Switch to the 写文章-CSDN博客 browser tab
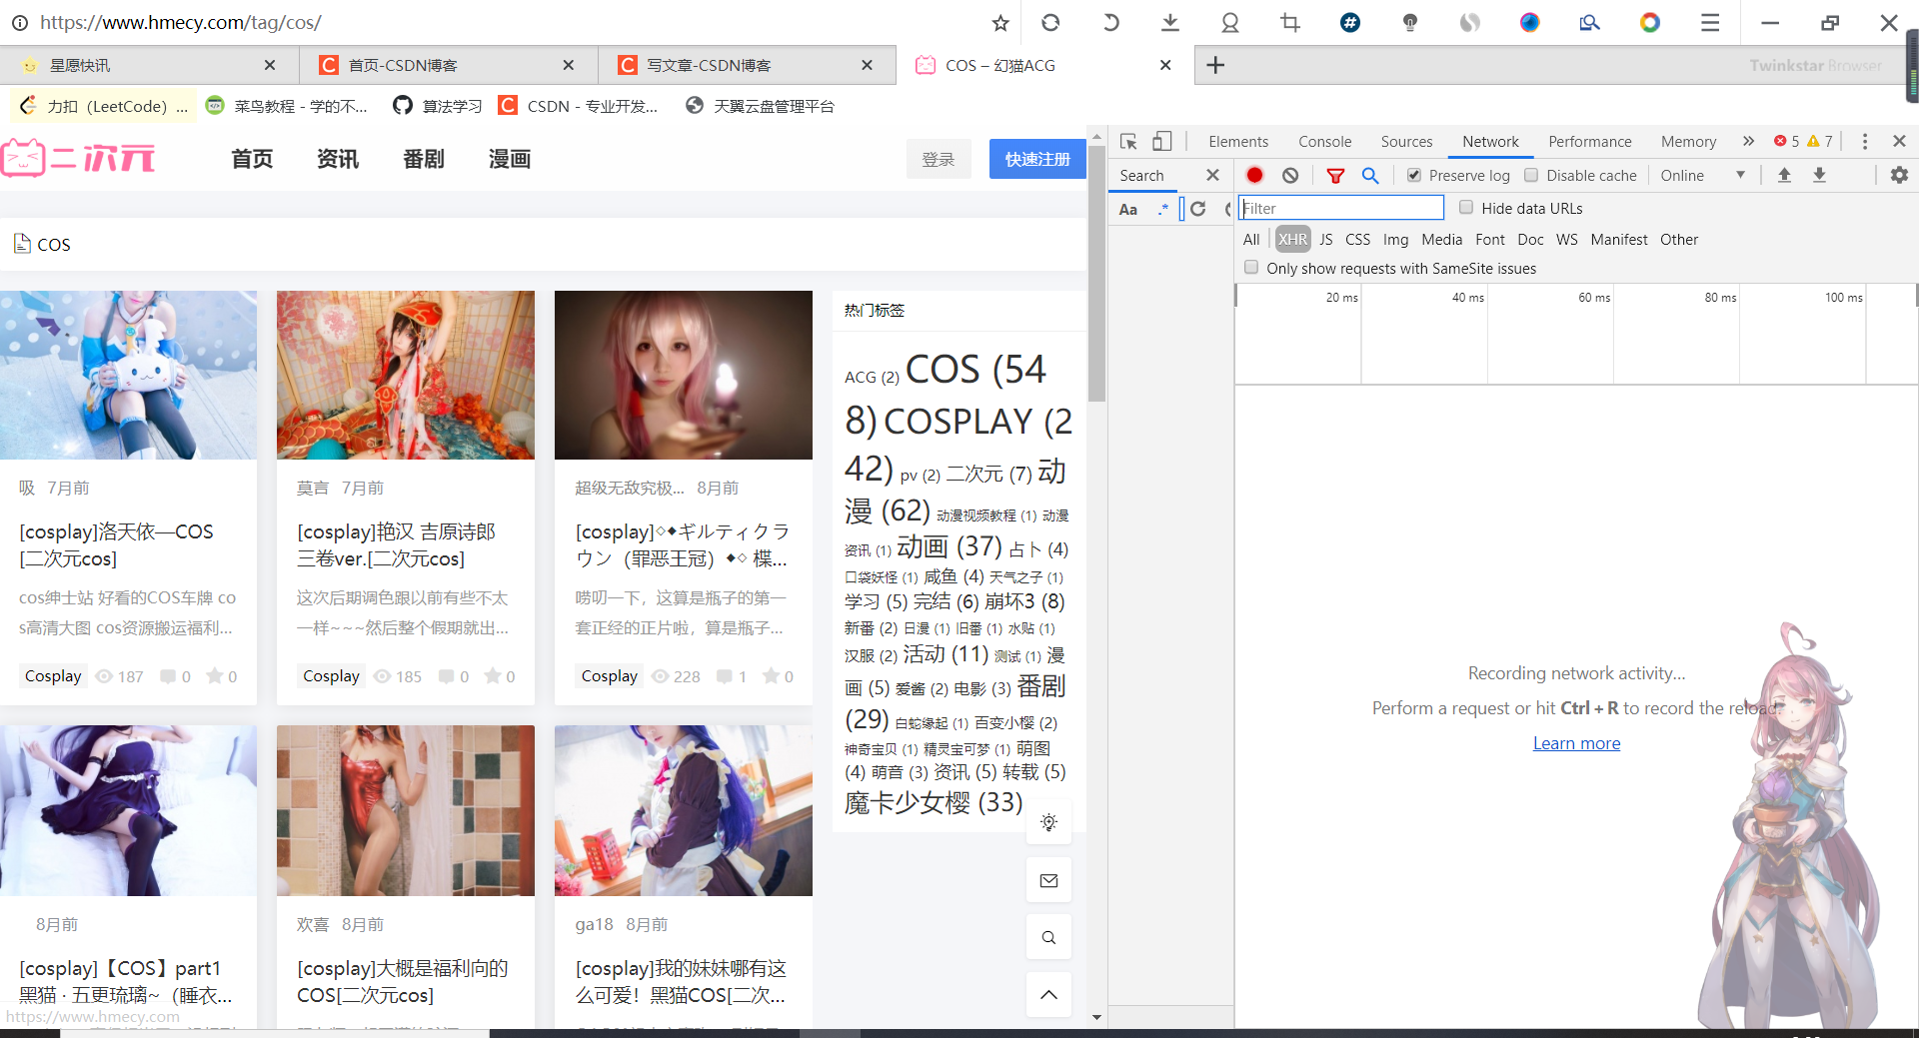This screenshot has height=1038, width=1919. click(x=747, y=65)
